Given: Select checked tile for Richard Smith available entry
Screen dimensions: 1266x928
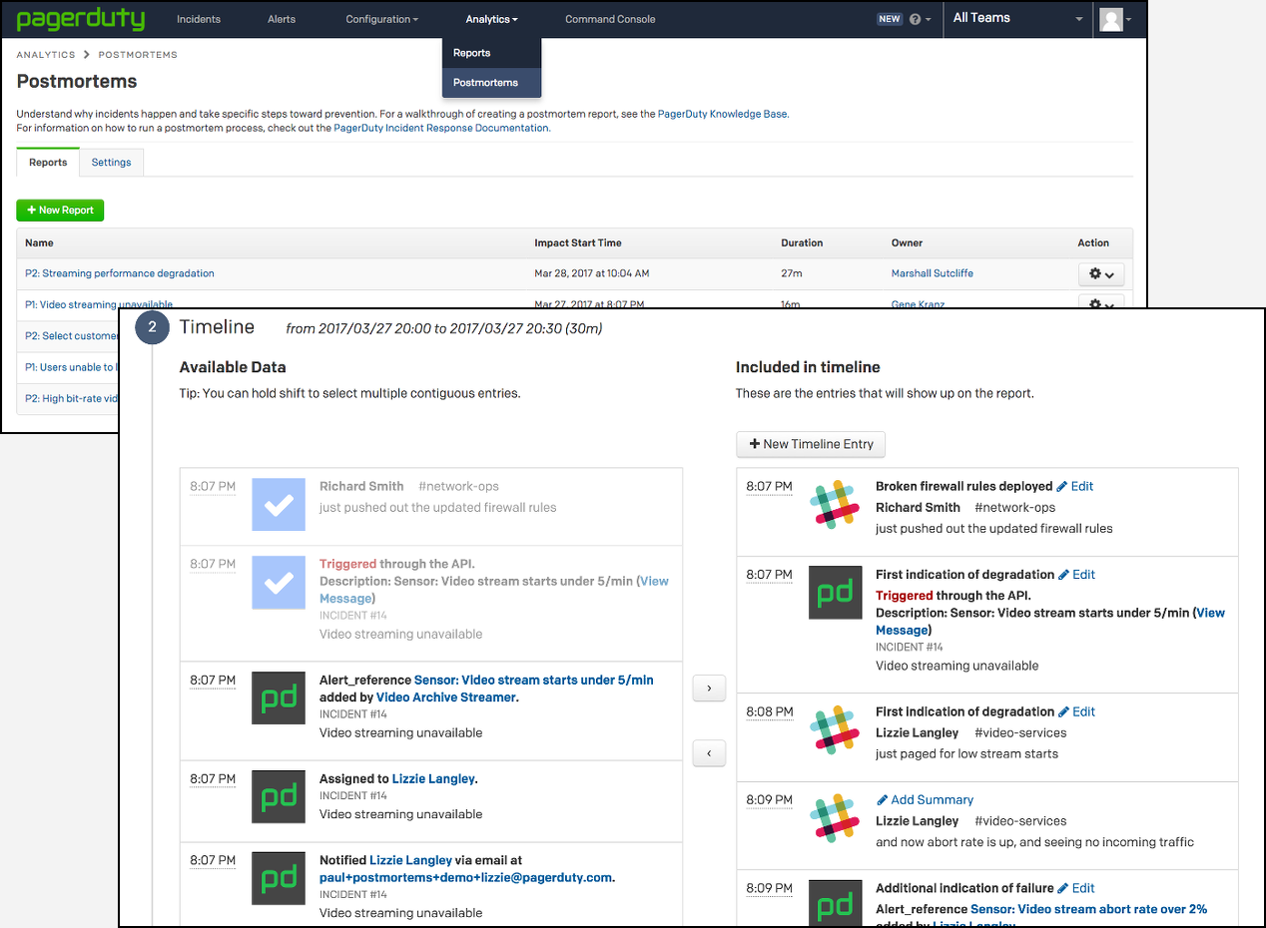Looking at the screenshot, I should click(x=279, y=504).
